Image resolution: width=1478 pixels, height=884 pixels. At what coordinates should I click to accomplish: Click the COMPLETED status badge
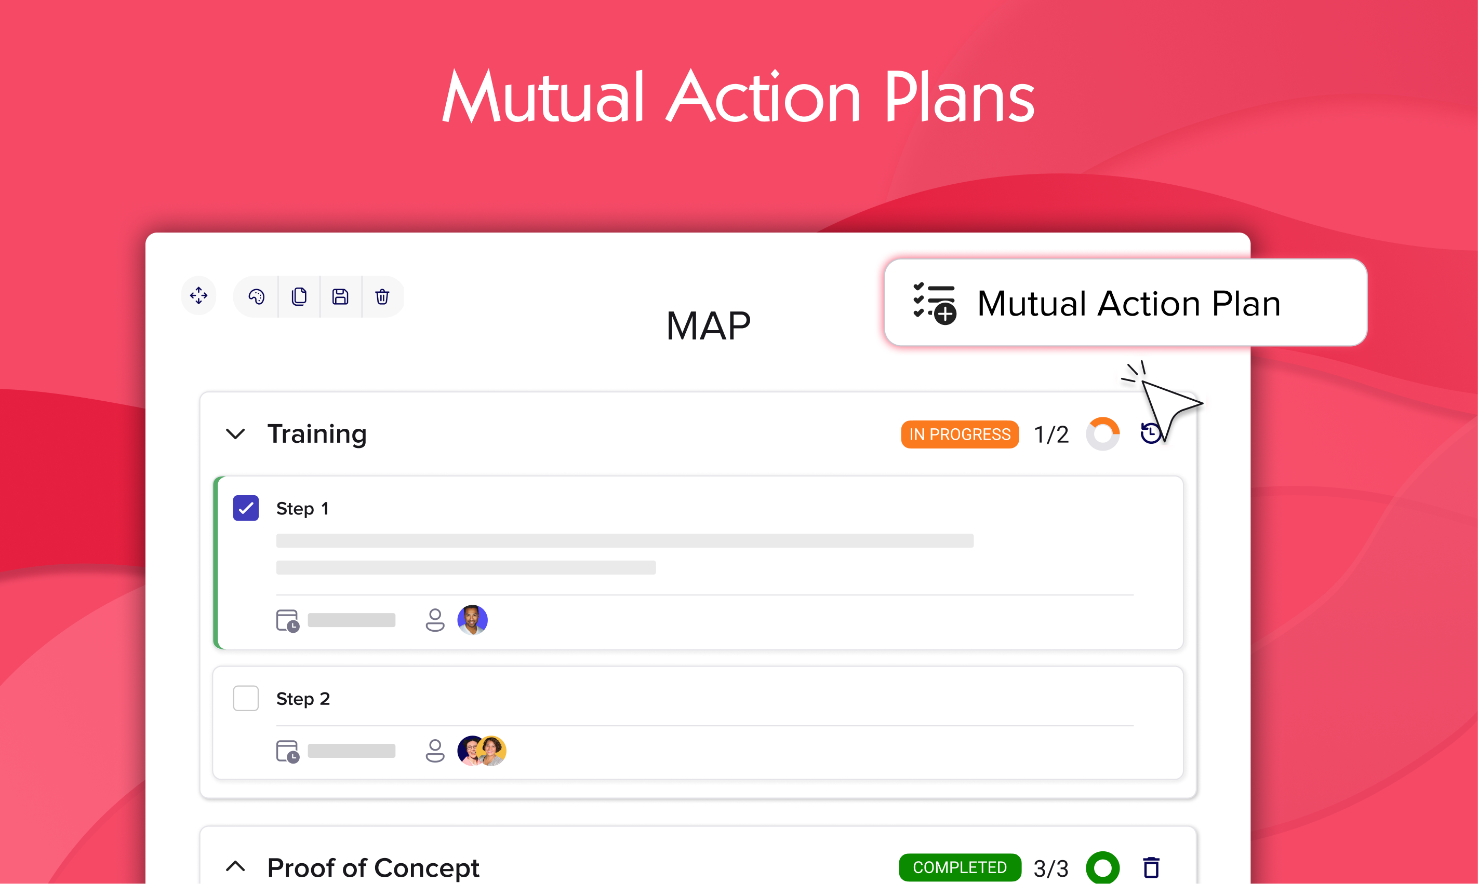tap(960, 867)
